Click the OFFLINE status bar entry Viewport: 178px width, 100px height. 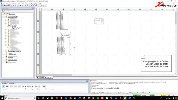pos(144,96)
